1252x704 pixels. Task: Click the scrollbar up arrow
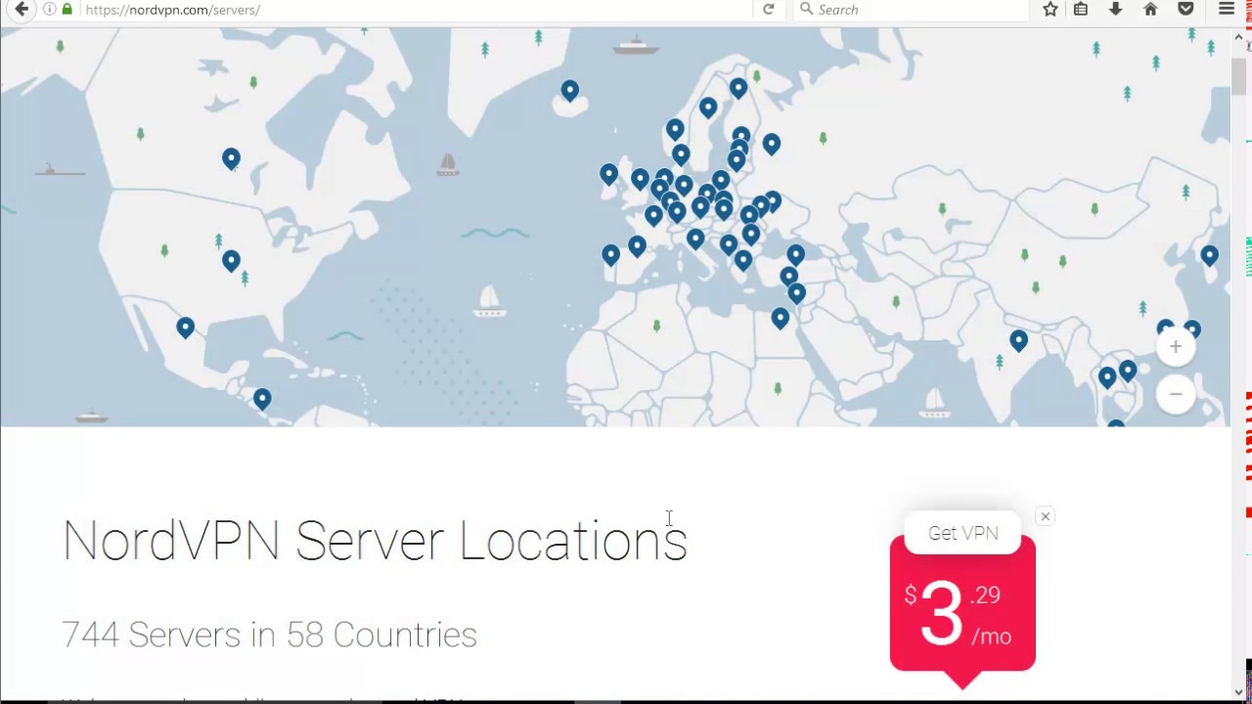pos(1240,37)
